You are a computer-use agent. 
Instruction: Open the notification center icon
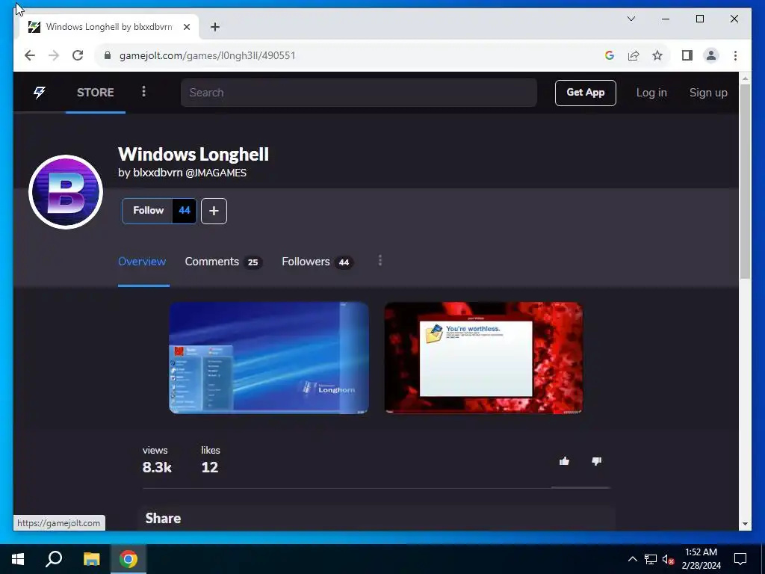tap(740, 559)
